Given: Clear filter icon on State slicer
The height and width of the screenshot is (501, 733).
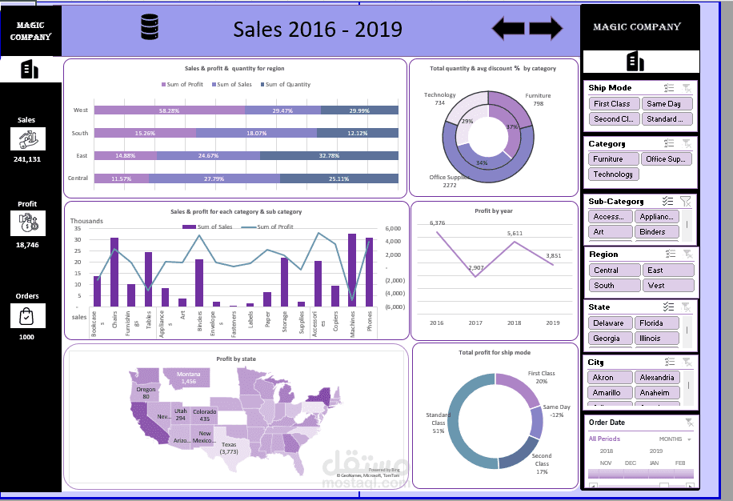Looking at the screenshot, I should pyautogui.click(x=686, y=307).
